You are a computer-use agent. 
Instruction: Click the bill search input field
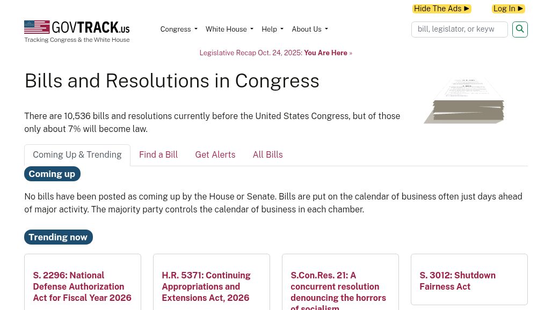click(x=459, y=29)
